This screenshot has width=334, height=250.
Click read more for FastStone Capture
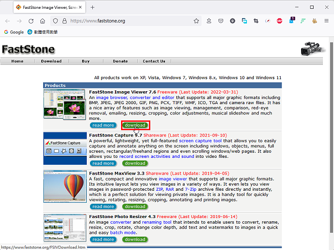[x=103, y=163]
